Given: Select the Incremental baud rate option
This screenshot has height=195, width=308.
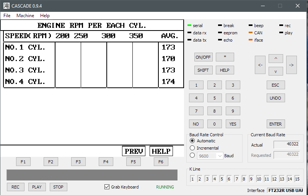Looking at the screenshot, I should (192, 148).
